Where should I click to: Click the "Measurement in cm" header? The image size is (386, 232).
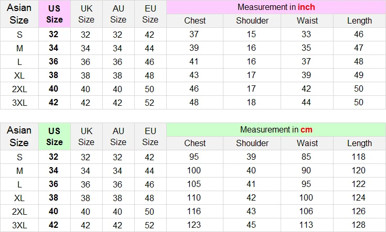[x=276, y=129]
